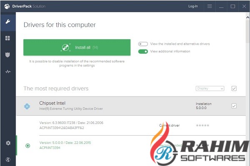Toggle the select-all checkbox beside Display dropdown
250x166 pixels.
pyautogui.click(x=234, y=89)
